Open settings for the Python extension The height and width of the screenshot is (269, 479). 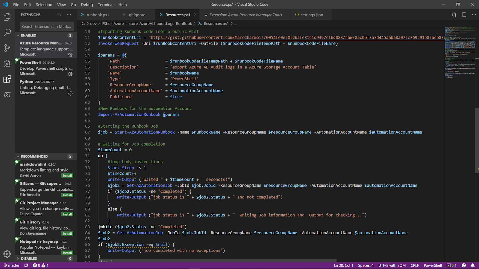(70, 93)
